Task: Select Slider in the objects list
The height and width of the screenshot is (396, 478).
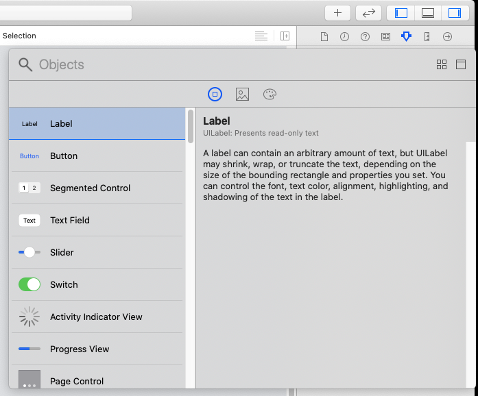Action: (x=96, y=252)
